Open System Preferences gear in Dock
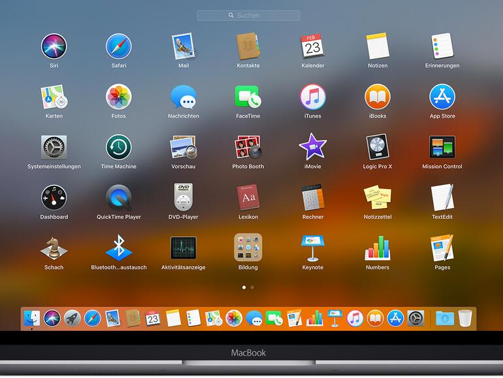Screen dimensions: 503x378 point(415,318)
